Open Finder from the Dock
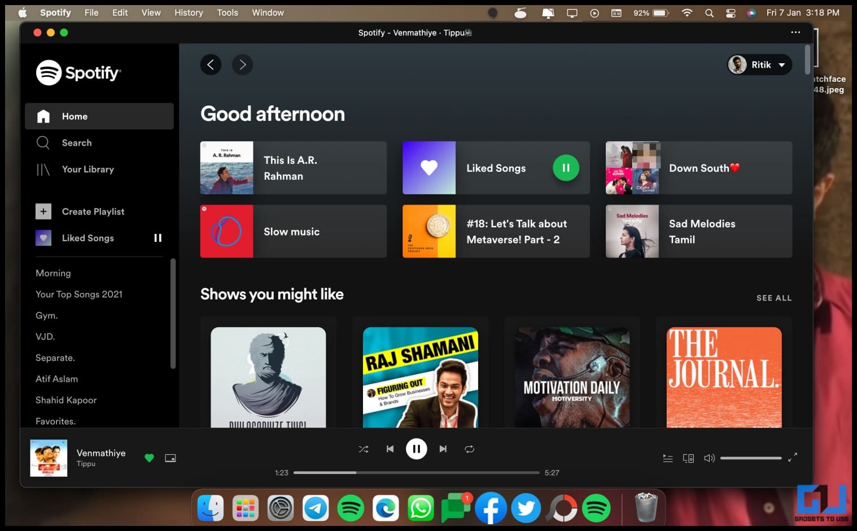Image resolution: width=857 pixels, height=531 pixels. [x=211, y=508]
